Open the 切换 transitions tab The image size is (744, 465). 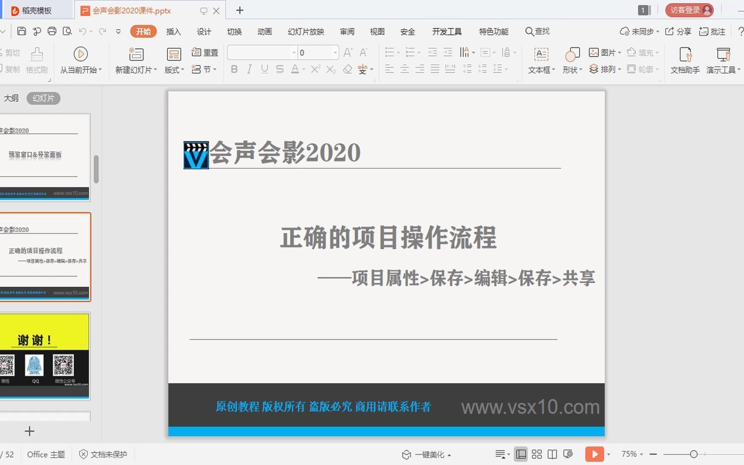[x=234, y=31]
